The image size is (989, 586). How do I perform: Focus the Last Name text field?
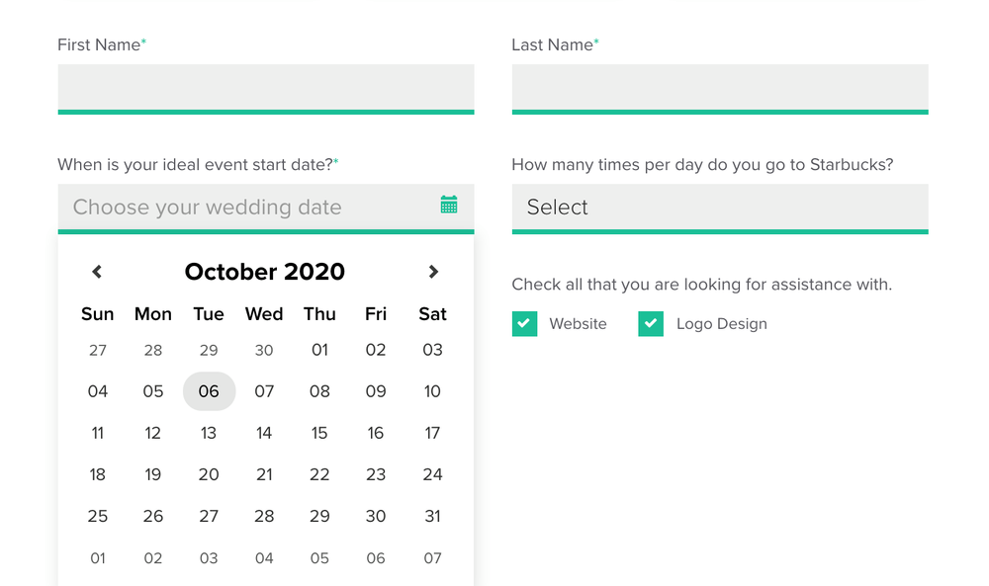[x=720, y=88]
